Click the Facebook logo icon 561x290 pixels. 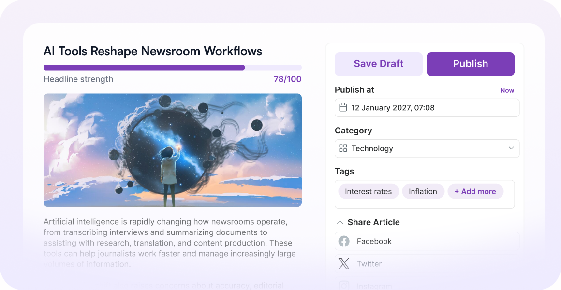(x=344, y=241)
